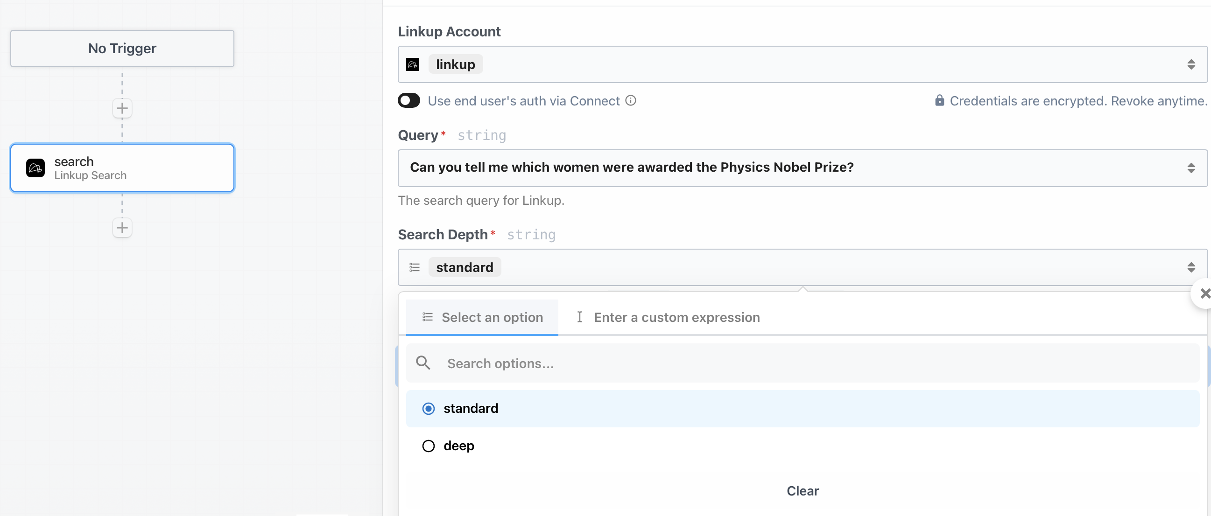Switch to Enter a custom expression tab
The image size is (1211, 516).
tap(668, 317)
